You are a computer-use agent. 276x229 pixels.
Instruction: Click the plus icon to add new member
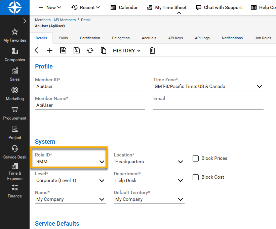[50, 50]
